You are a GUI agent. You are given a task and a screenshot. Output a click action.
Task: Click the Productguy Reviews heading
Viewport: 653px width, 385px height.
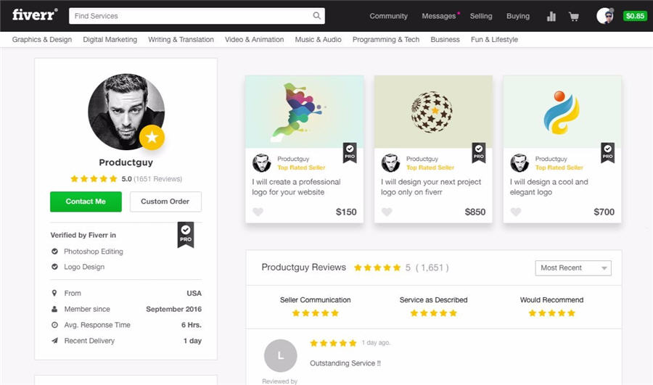pos(303,268)
